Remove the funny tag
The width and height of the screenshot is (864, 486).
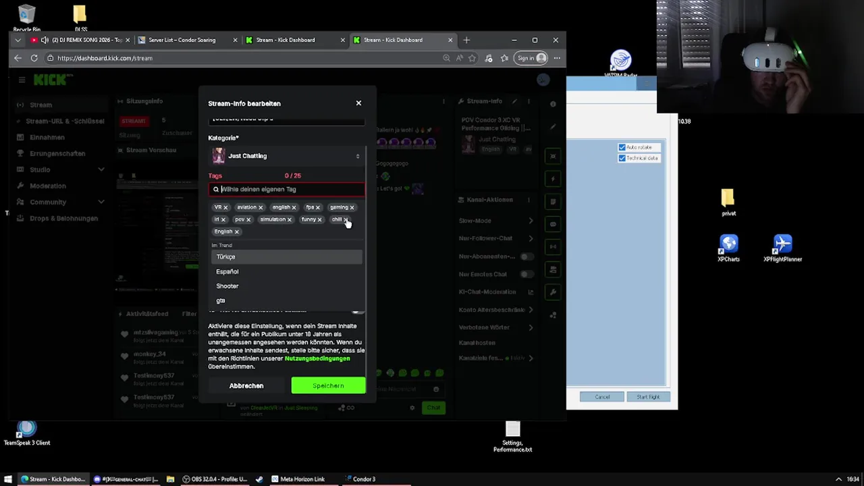(319, 219)
